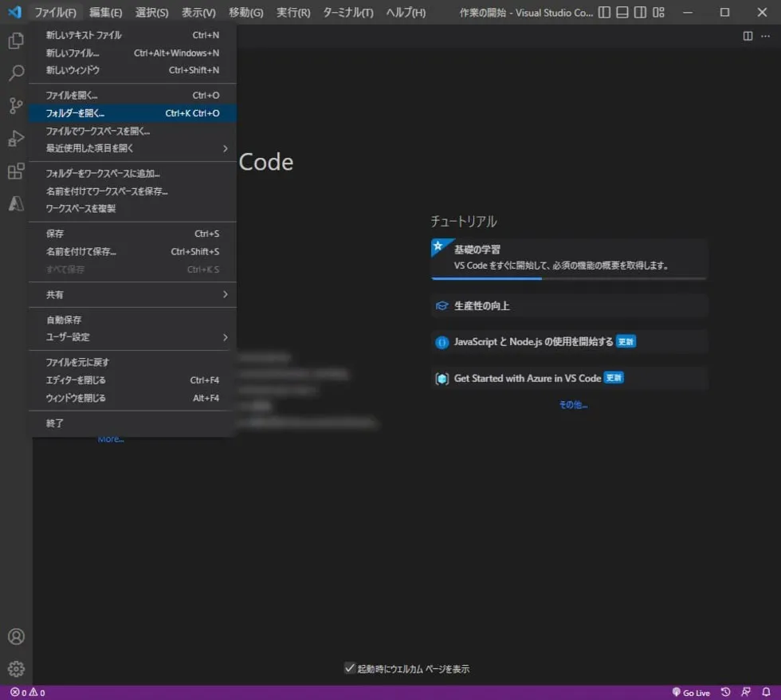Click JavaScript と Node.js tutorial icon
Image resolution: width=781 pixels, height=700 pixels.
pos(442,342)
